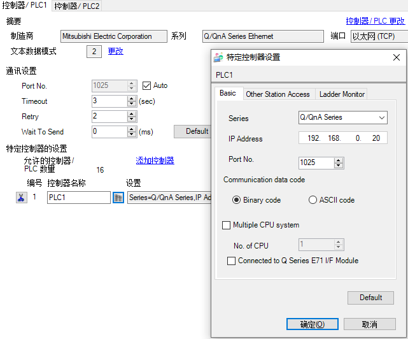Open the Ladder Monitor tab
The height and width of the screenshot is (339, 408).
[342, 94]
